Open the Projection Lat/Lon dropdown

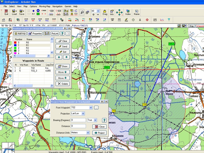pos(83,114)
